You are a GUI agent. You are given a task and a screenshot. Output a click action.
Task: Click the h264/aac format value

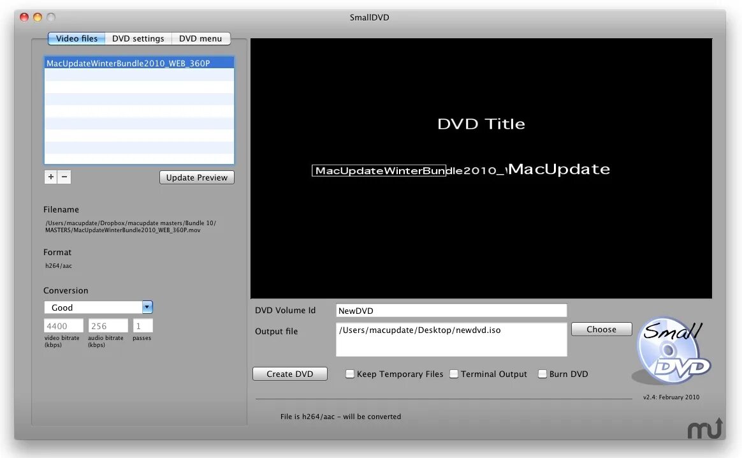click(59, 266)
